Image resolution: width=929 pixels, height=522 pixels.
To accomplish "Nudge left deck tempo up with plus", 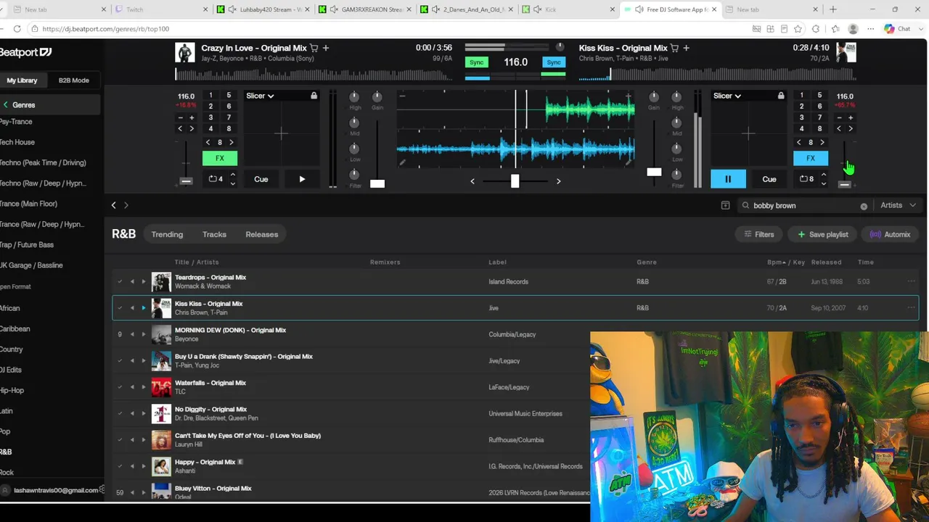I will pyautogui.click(x=192, y=117).
